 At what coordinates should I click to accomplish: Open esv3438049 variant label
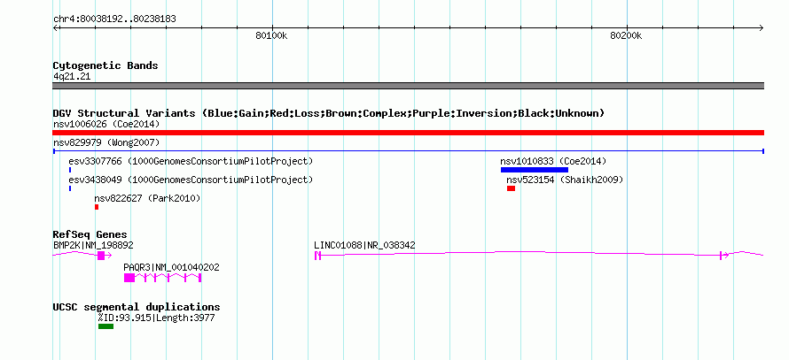(x=191, y=180)
